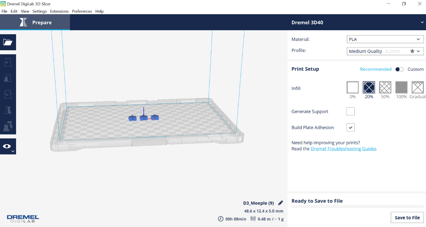Open the Dremel Troubleshooting Guides link
The height and width of the screenshot is (227, 426).
344,149
